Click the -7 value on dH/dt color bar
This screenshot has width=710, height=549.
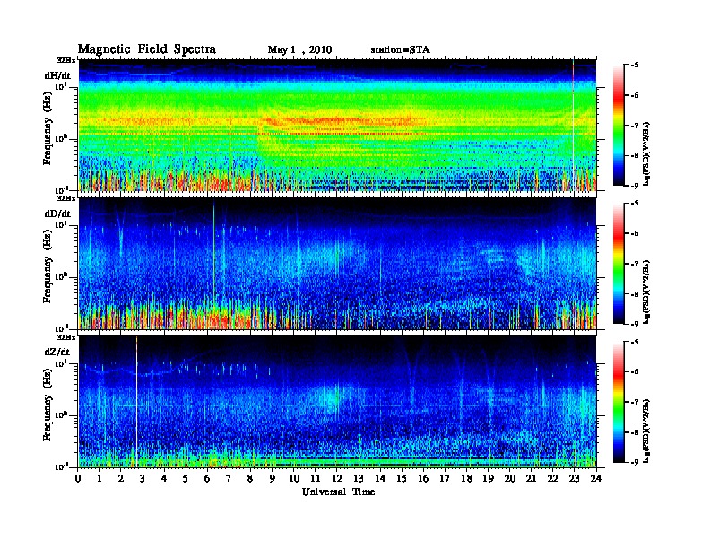(635, 125)
